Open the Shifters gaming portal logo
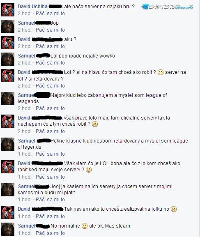The height and width of the screenshot is (237, 200). (x=167, y=7)
